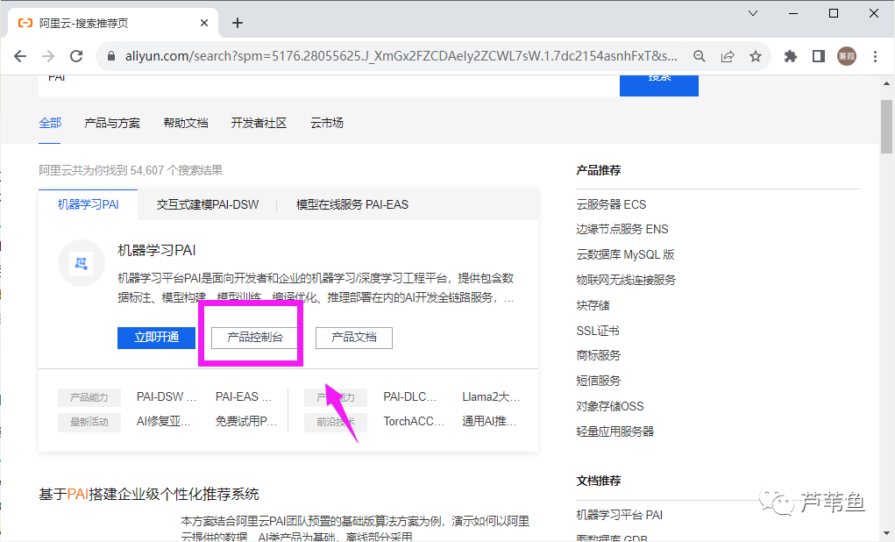
Task: Click the 产品控制台 button
Action: click(254, 338)
